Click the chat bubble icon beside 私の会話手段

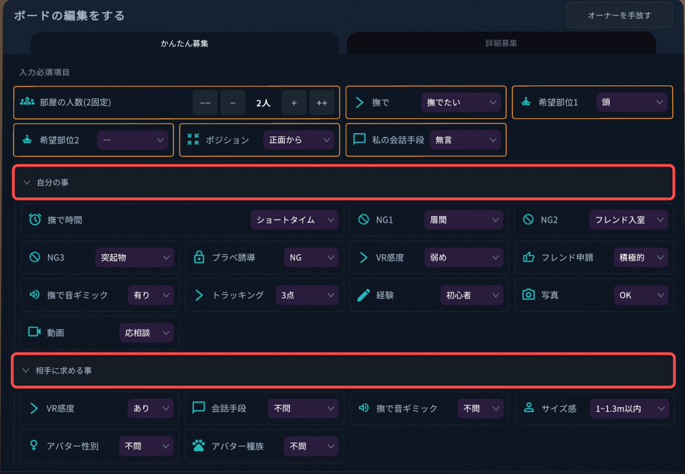pos(359,140)
